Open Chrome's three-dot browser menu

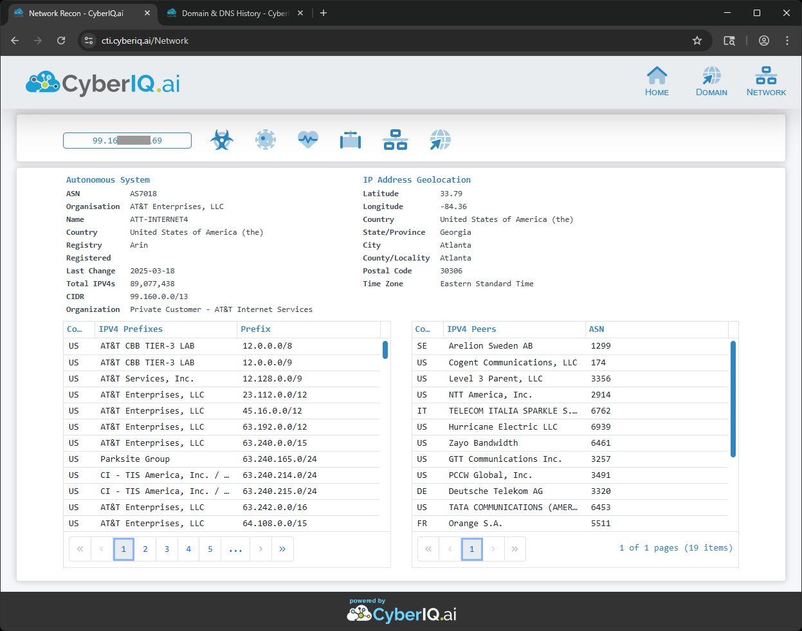(787, 40)
